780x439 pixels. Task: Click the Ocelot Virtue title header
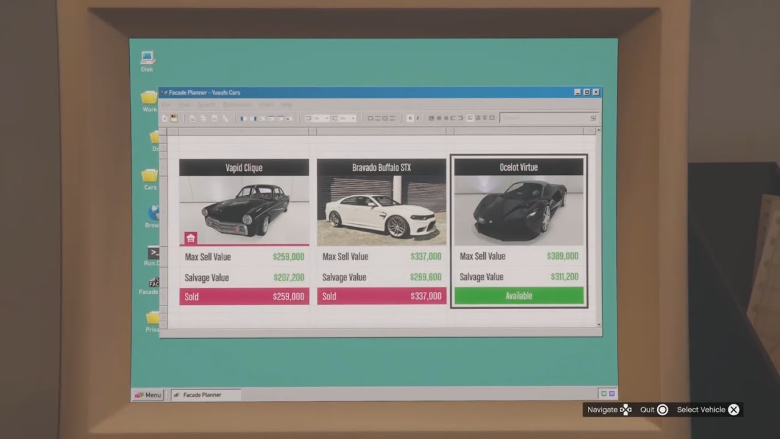(x=519, y=167)
